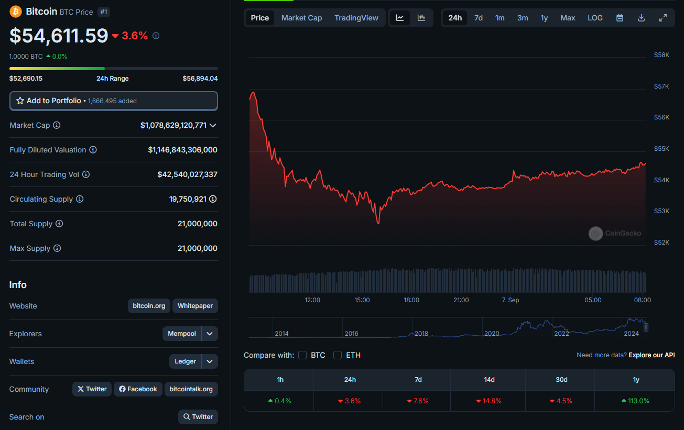The height and width of the screenshot is (430, 684).
Task: Select the Market Cap chart tab
Action: [x=302, y=18]
